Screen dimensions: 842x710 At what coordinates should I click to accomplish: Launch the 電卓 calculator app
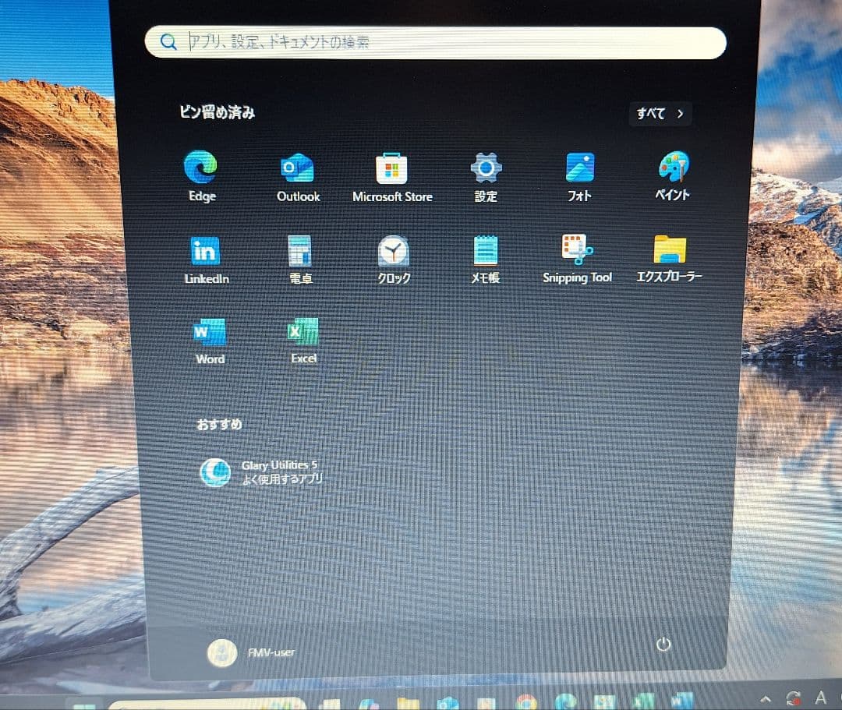coord(300,260)
